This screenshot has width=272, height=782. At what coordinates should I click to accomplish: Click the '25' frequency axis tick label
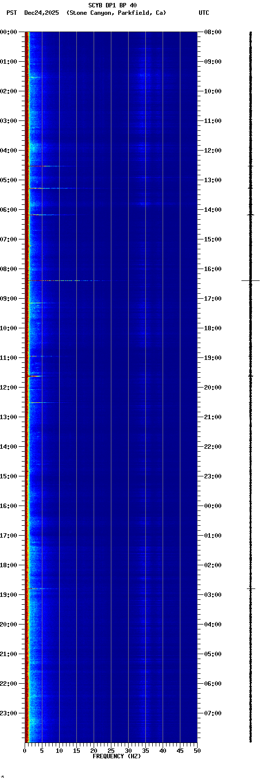[x=111, y=751]
